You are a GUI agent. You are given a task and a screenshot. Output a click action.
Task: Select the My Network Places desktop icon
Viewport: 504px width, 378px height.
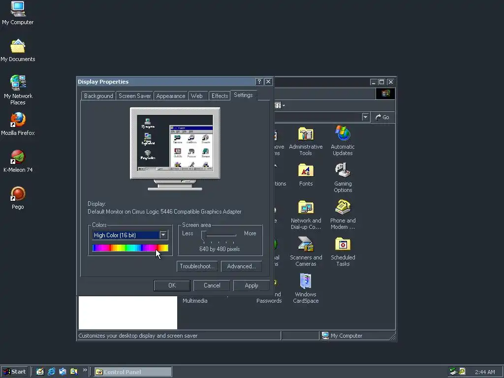pos(18,90)
